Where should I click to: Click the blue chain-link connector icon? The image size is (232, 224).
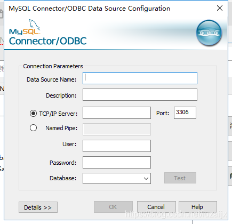[209, 33]
